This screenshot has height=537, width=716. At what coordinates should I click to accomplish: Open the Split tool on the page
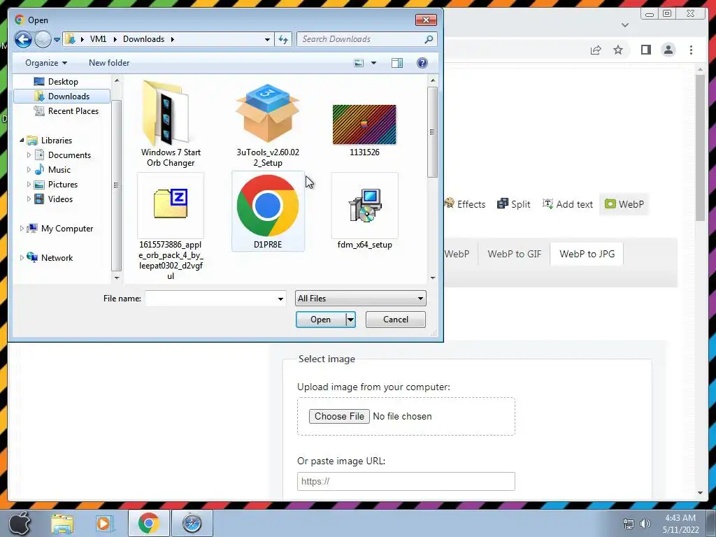coord(514,204)
